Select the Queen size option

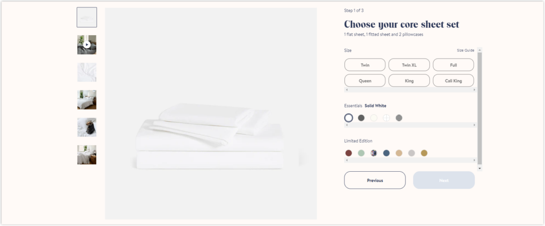click(x=365, y=80)
